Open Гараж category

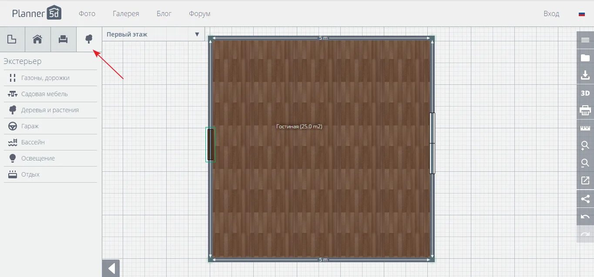50,126
